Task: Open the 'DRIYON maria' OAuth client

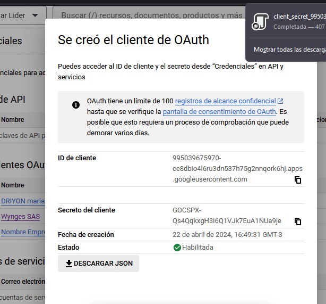Action: [x=23, y=201]
